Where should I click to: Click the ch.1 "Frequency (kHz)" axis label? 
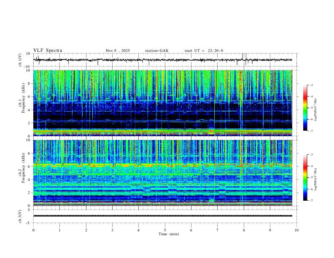pos(23,98)
